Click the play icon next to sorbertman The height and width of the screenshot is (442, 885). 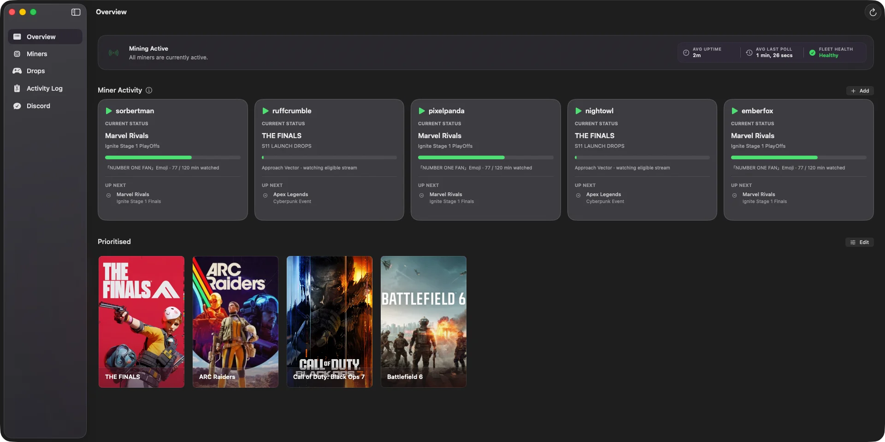[109, 111]
